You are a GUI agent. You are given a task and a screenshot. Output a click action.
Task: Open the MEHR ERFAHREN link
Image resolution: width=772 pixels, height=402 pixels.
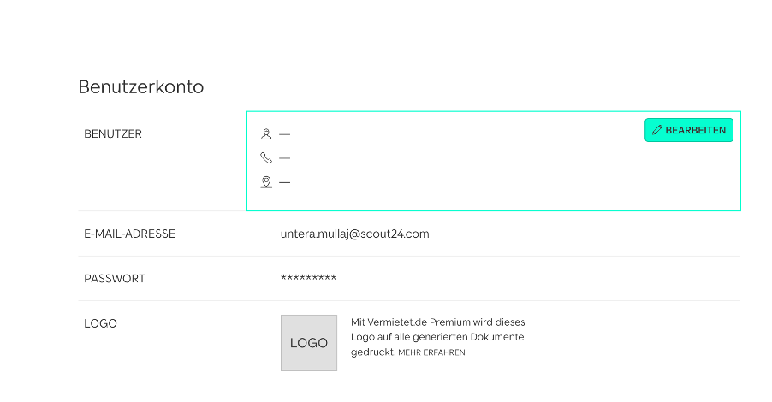[x=431, y=352]
